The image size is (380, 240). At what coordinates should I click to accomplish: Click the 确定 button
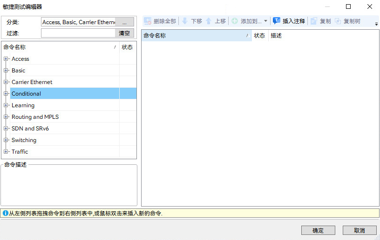pos(318,230)
